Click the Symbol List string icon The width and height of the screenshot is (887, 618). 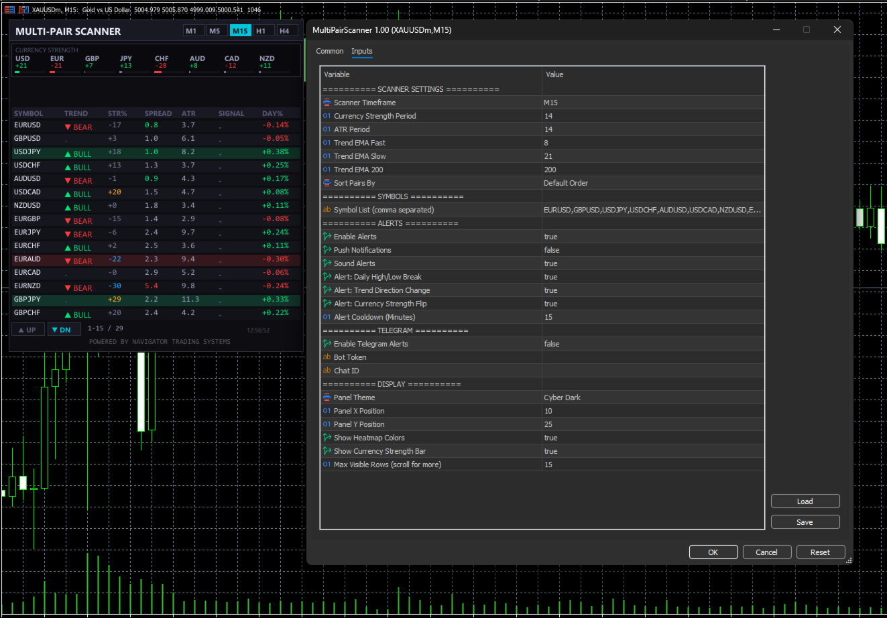coord(327,210)
